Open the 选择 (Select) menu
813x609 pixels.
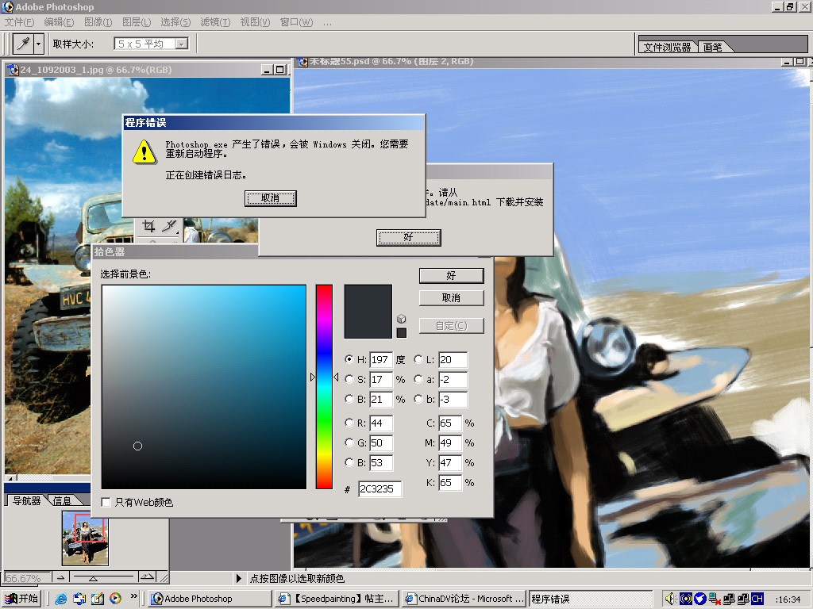point(175,22)
